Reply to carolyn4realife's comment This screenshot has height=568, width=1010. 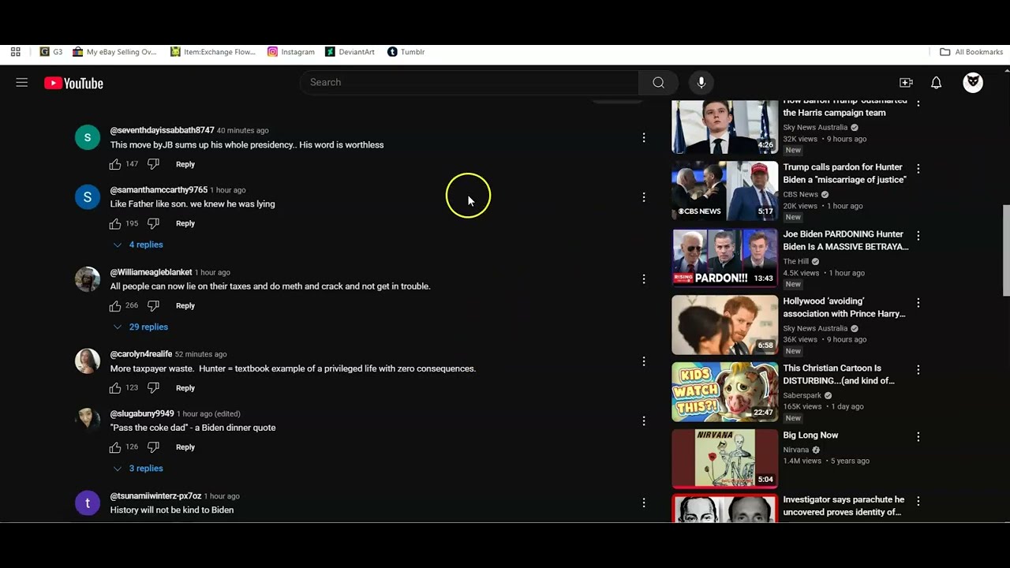185,387
